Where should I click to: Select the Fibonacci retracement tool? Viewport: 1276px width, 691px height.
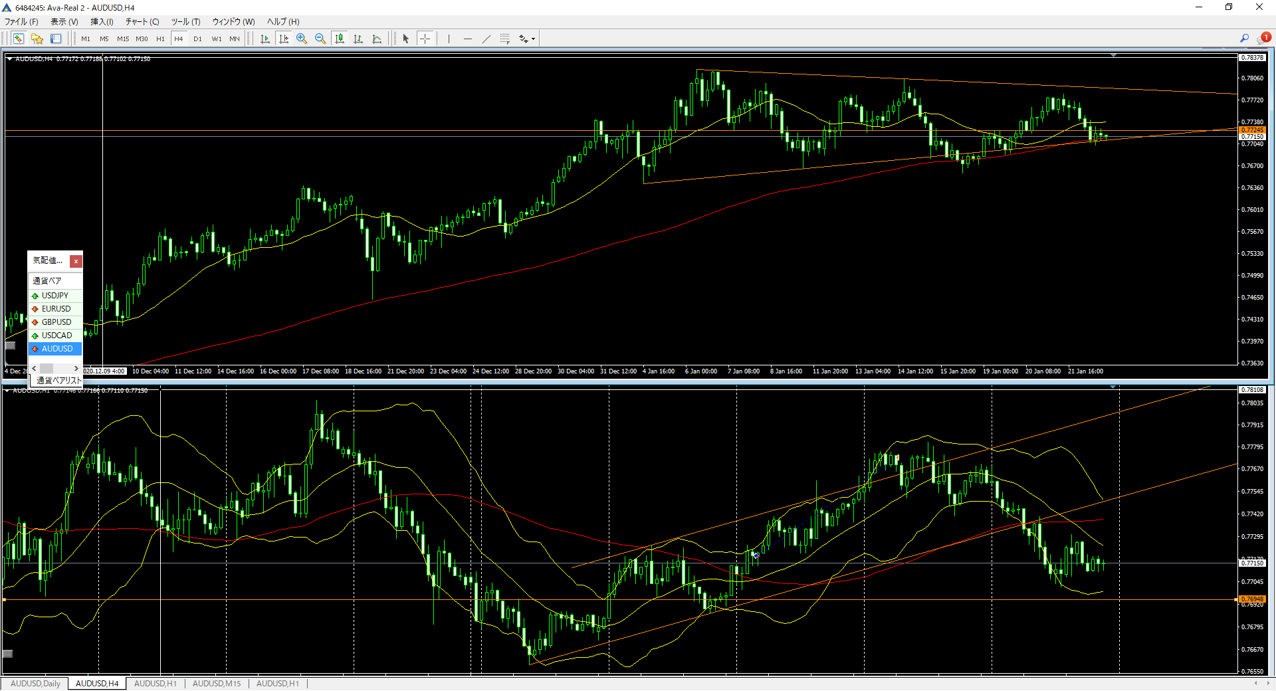click(x=505, y=39)
